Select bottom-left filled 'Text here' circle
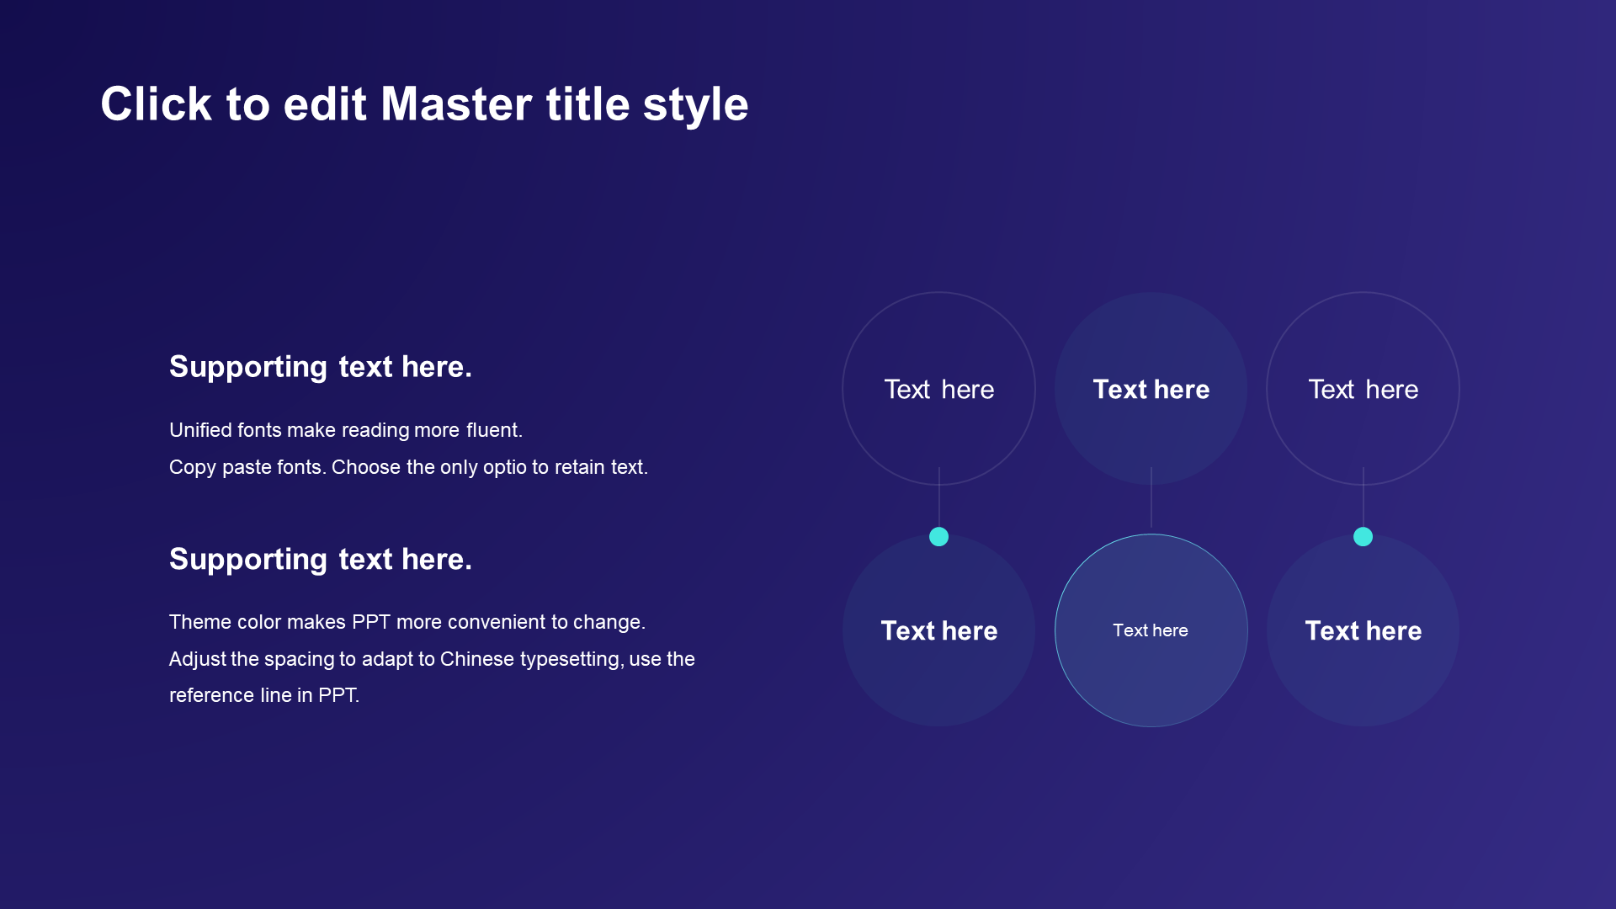The height and width of the screenshot is (909, 1616). pyautogui.click(x=938, y=630)
